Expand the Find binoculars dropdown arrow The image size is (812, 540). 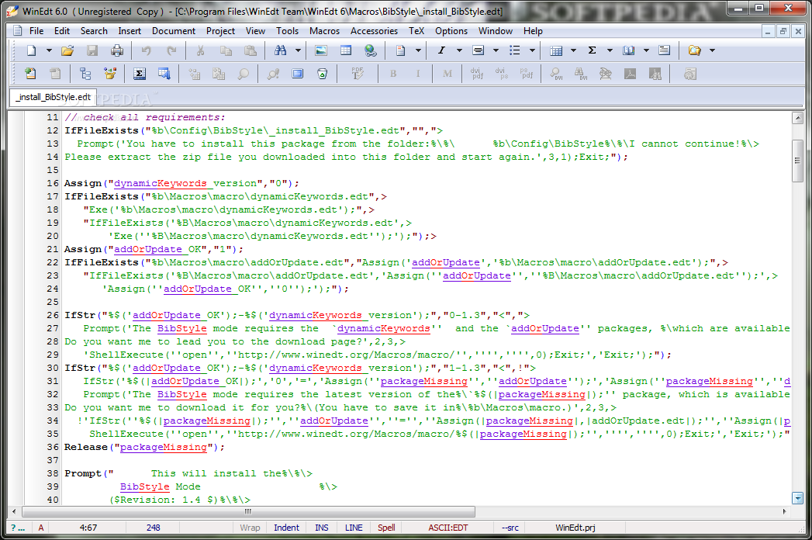(x=298, y=50)
